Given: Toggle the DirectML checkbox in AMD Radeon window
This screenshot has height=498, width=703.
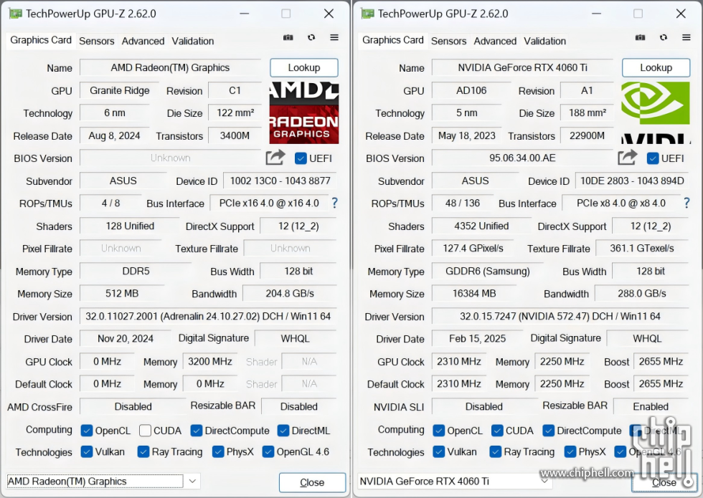Looking at the screenshot, I should [283, 431].
